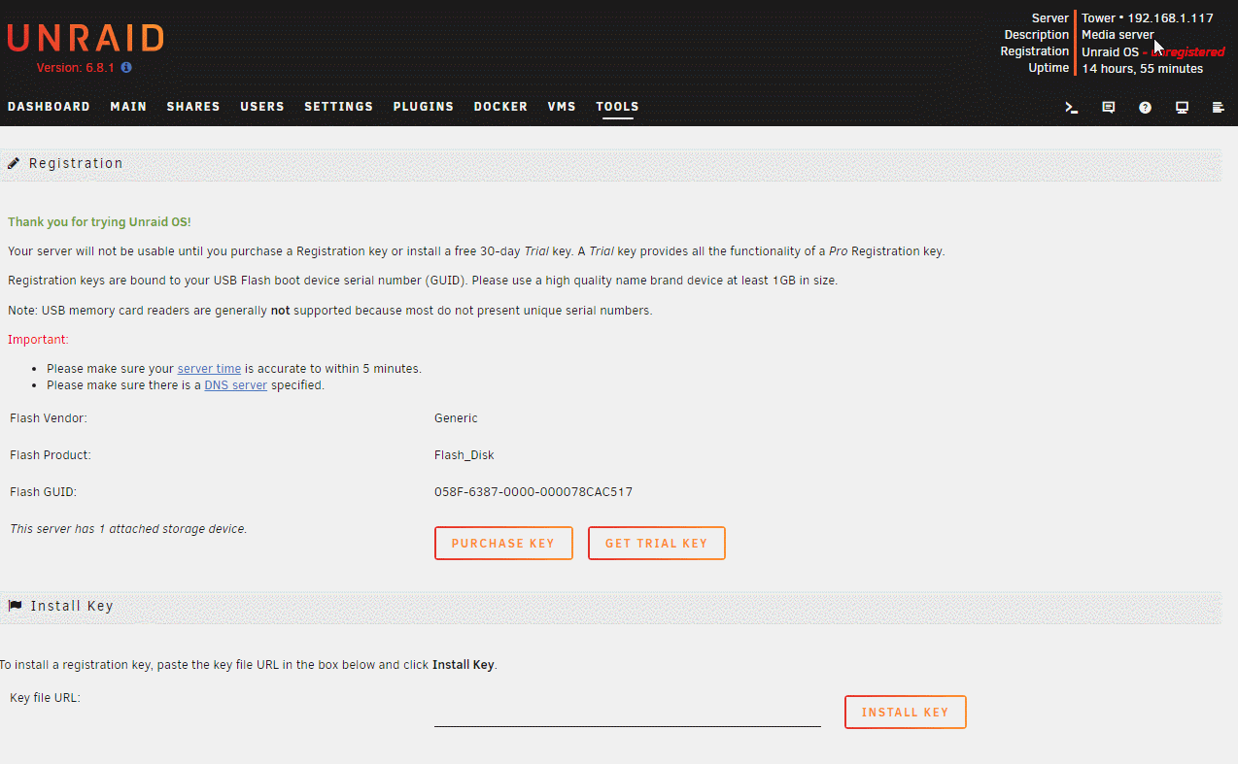Click the Version: 6.8.1 text
The width and height of the screenshot is (1238, 764).
76,68
